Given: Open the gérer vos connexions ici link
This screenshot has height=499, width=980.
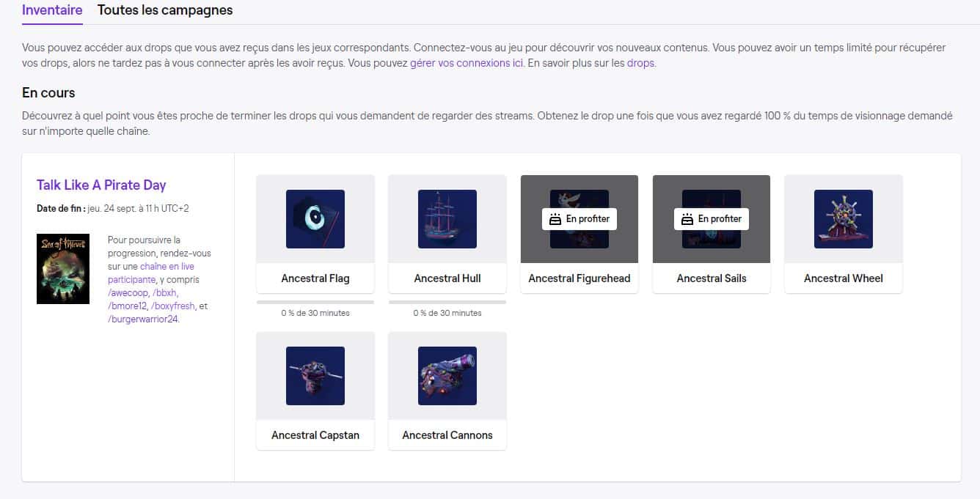Looking at the screenshot, I should 467,63.
